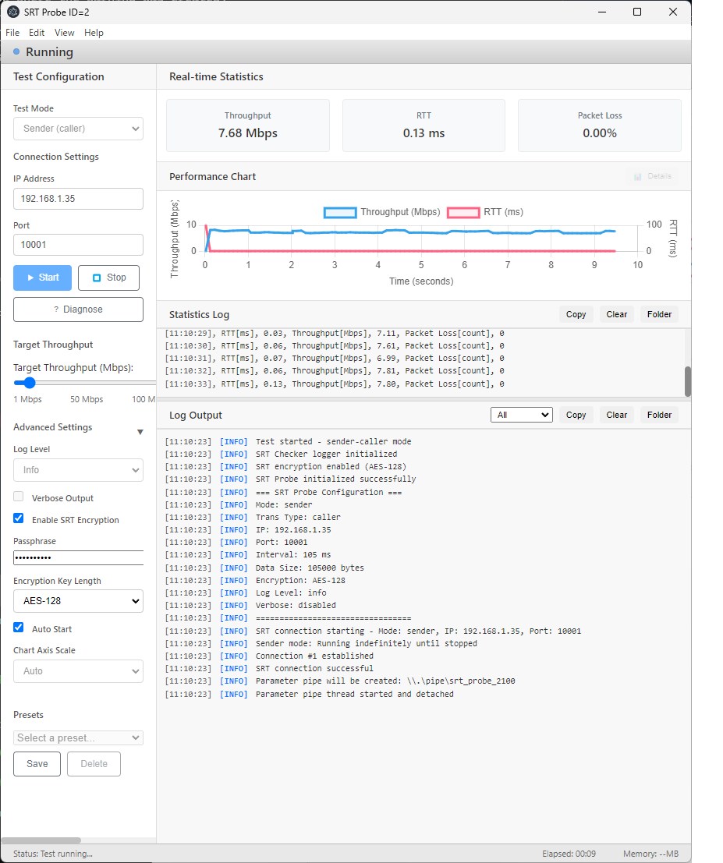723x863 pixels.
Task: Click the Statistics Log vertical scrollbar
Action: pyautogui.click(x=688, y=381)
